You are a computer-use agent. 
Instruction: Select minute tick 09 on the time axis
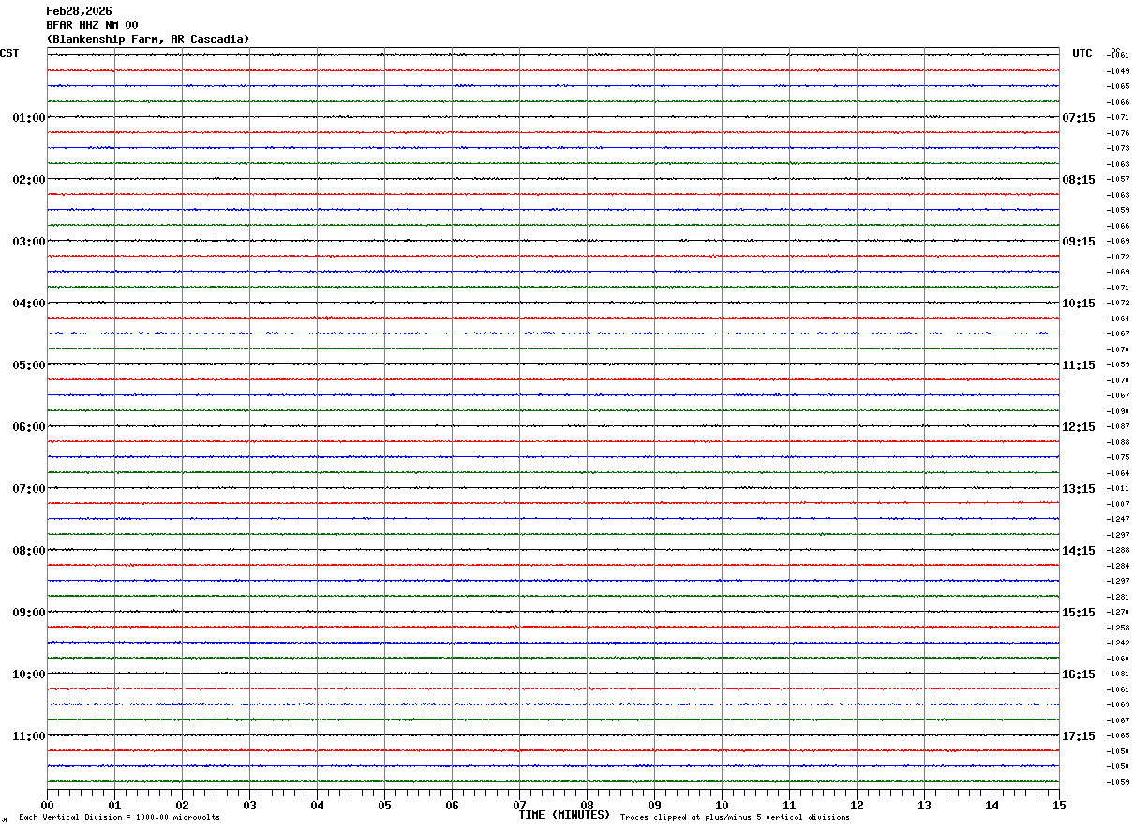click(654, 805)
